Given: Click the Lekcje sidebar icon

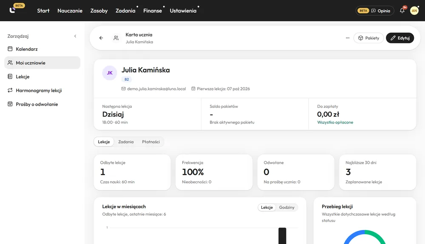Looking at the screenshot, I should tap(10, 76).
